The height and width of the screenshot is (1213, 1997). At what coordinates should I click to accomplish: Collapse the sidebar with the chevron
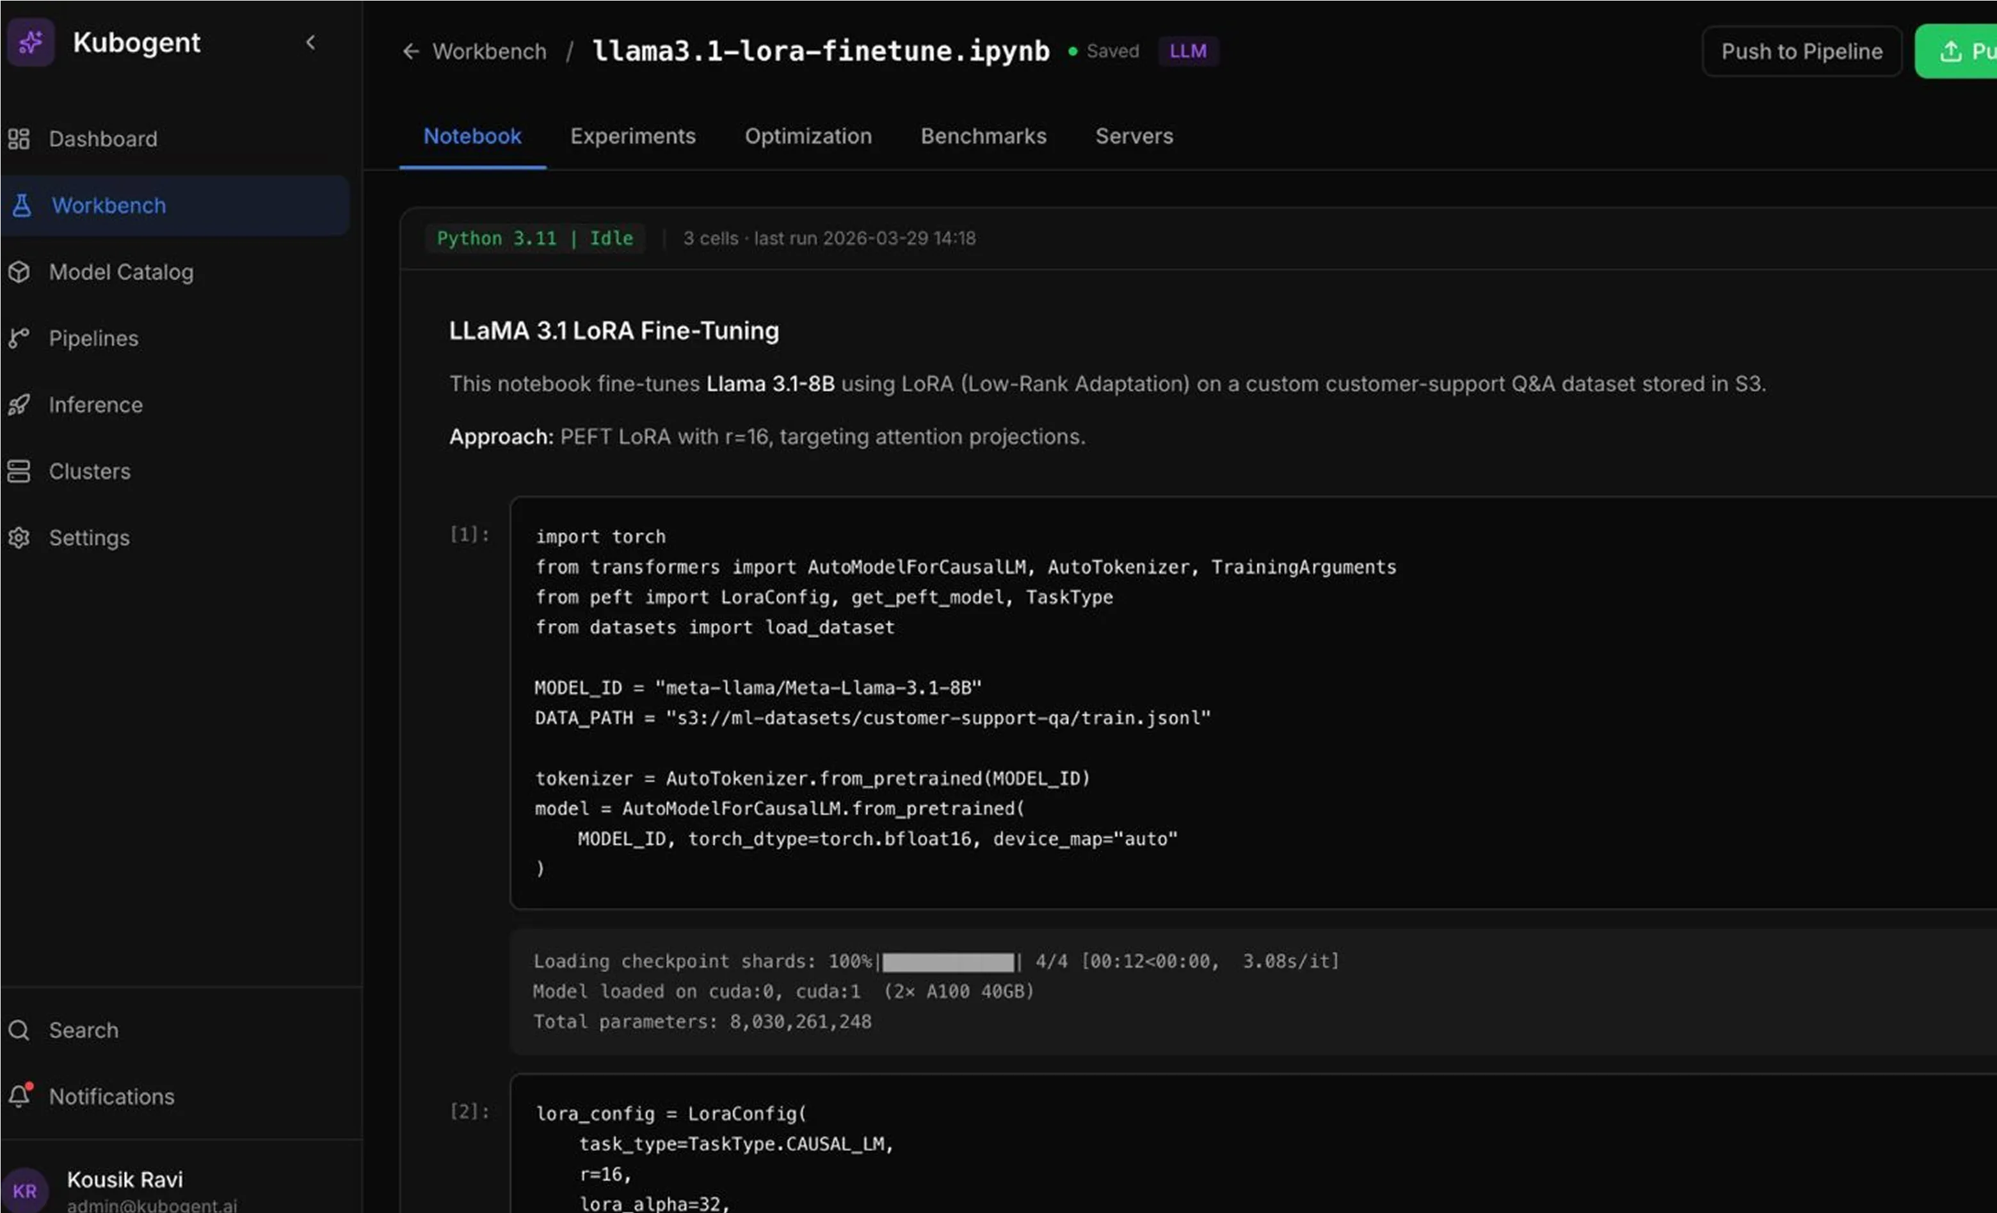[x=310, y=42]
